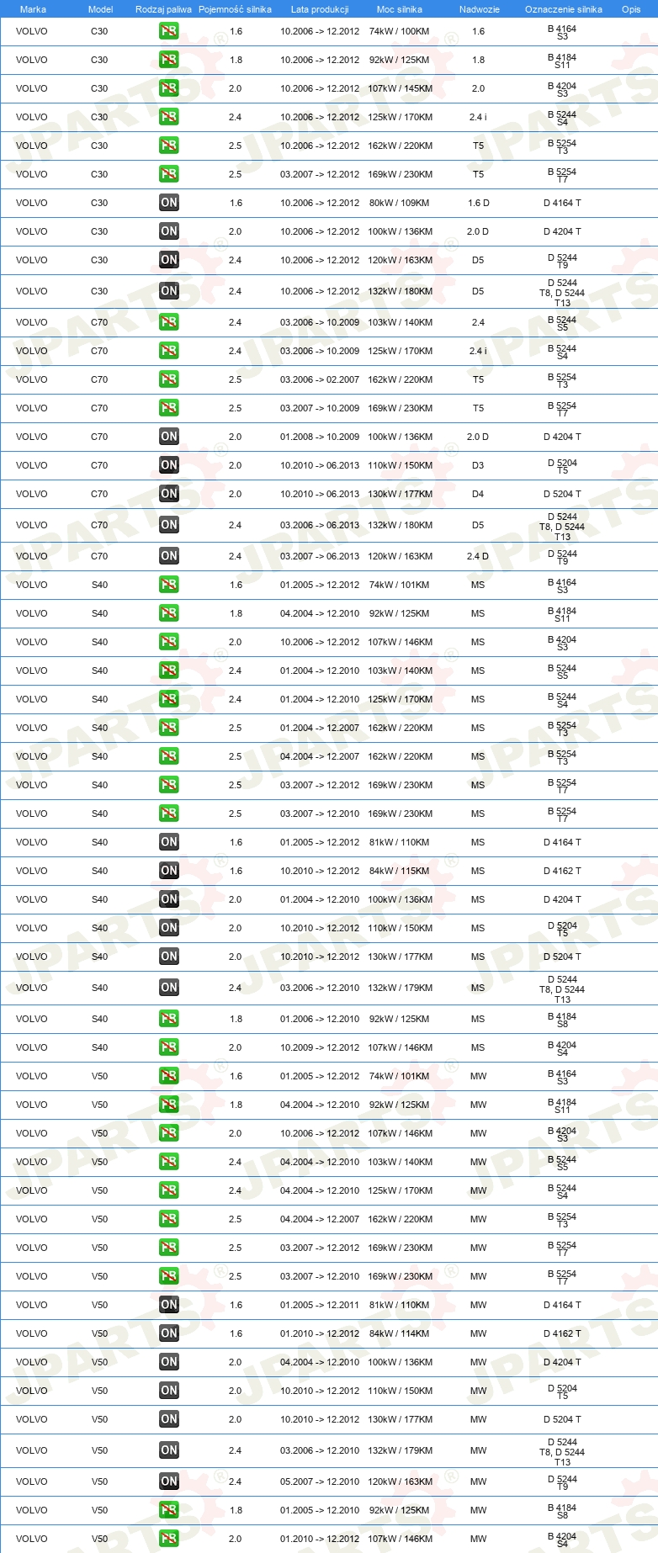Click the diesel ON icon in the V50 120kW / 163KM row

169,1481
